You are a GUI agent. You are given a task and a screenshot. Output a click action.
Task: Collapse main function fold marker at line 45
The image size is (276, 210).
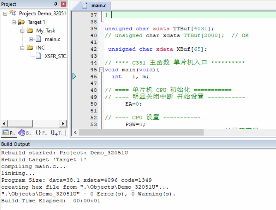[101, 70]
